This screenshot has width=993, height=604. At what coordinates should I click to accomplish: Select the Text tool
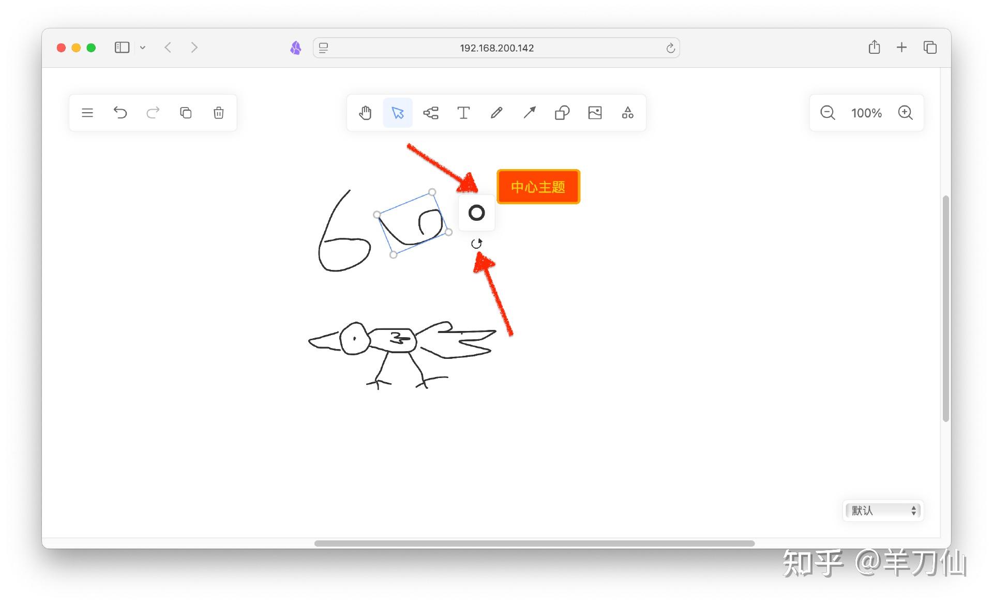pyautogui.click(x=463, y=113)
